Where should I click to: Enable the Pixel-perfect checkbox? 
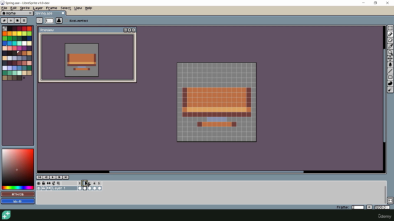pos(66,21)
